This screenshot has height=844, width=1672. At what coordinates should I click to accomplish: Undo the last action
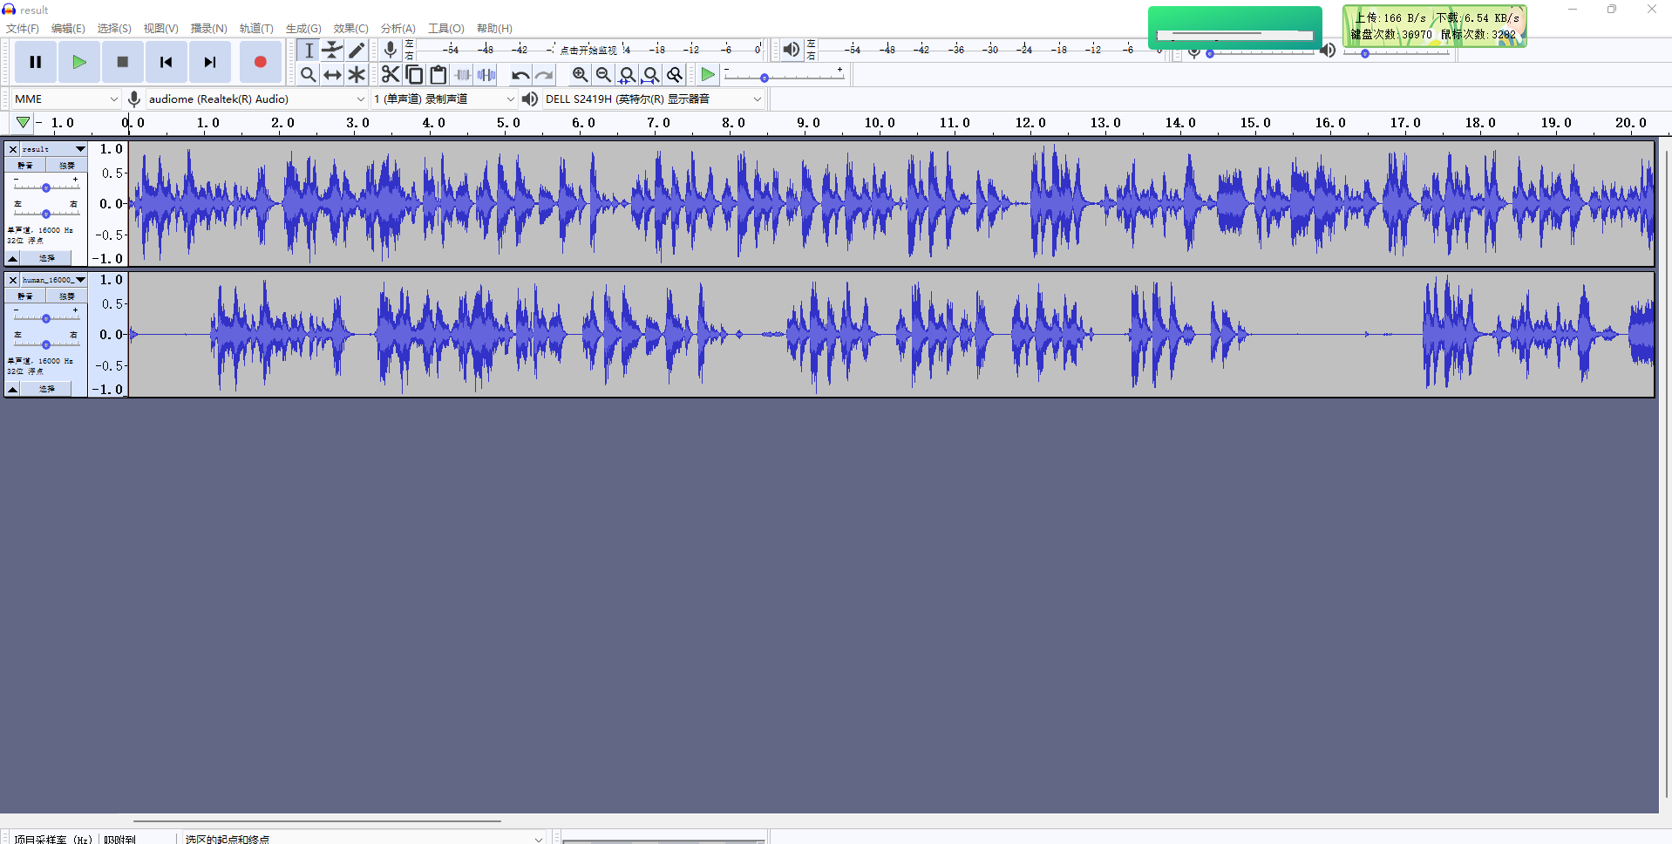(x=520, y=75)
